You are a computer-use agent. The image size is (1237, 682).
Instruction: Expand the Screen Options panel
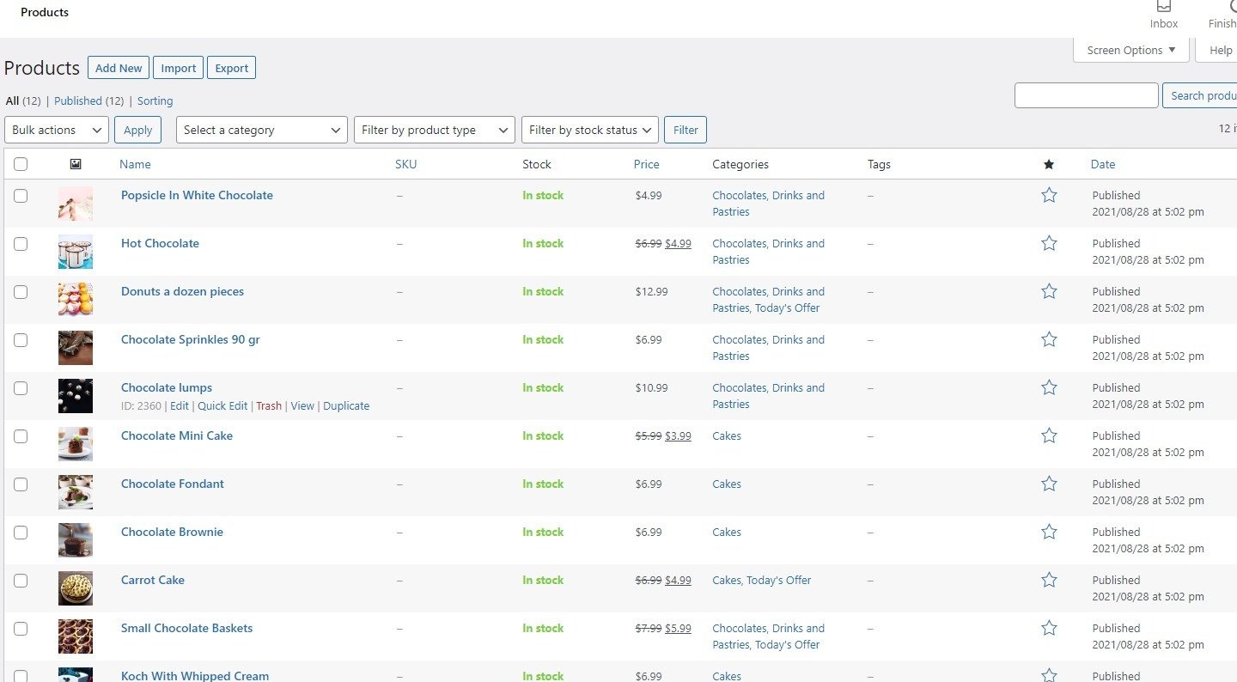pyautogui.click(x=1131, y=50)
